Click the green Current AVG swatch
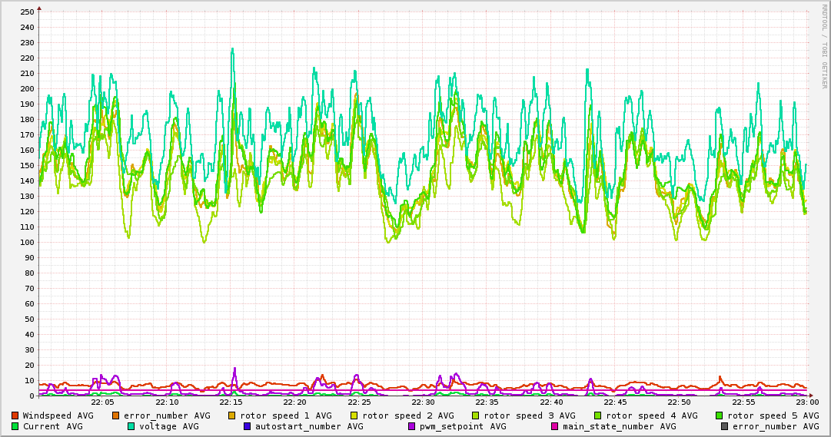 tap(15, 426)
